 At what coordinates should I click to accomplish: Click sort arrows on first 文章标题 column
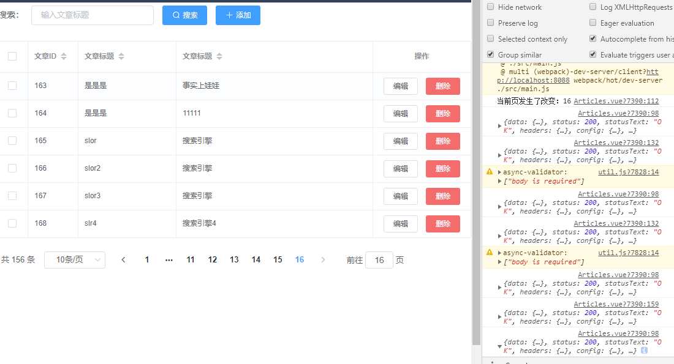[x=123, y=56]
